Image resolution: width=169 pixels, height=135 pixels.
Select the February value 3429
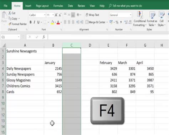(108, 68)
